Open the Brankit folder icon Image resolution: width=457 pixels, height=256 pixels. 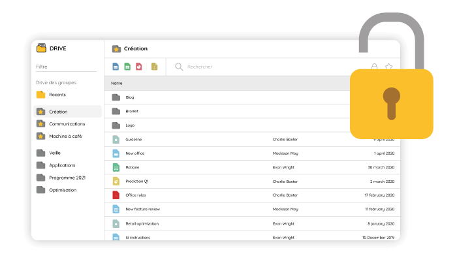click(x=116, y=111)
